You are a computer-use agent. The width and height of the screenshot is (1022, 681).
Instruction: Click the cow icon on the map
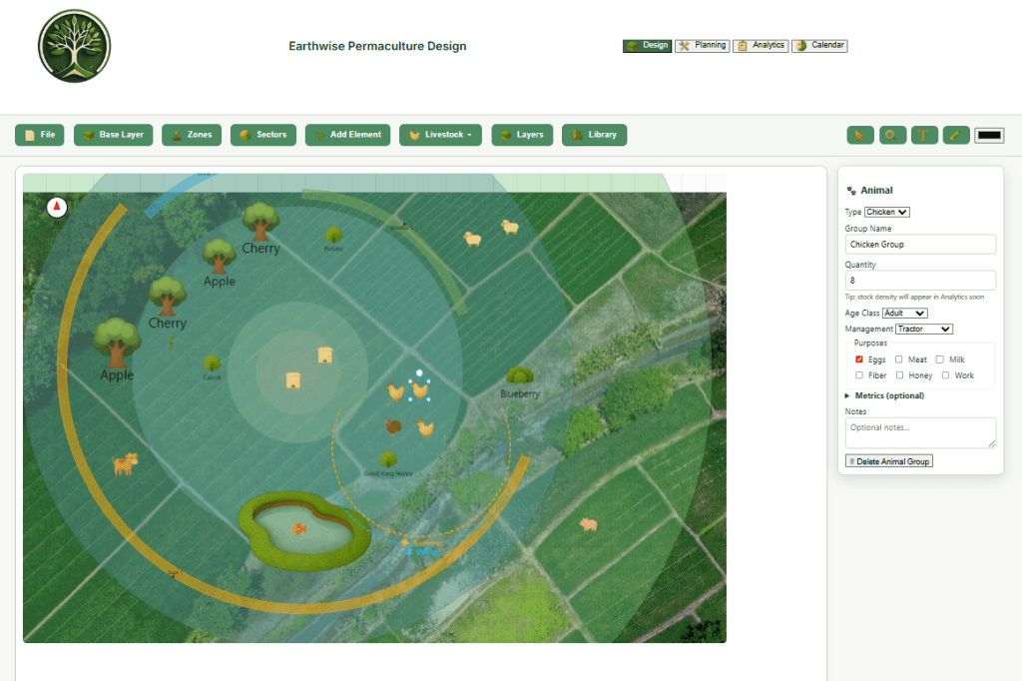(125, 463)
